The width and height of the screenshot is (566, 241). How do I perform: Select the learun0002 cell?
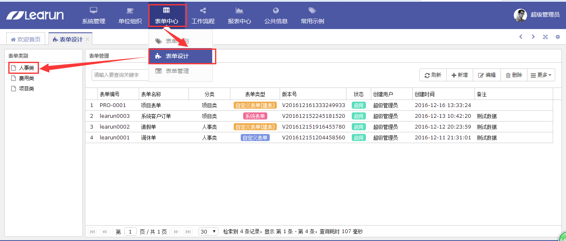(x=118, y=127)
